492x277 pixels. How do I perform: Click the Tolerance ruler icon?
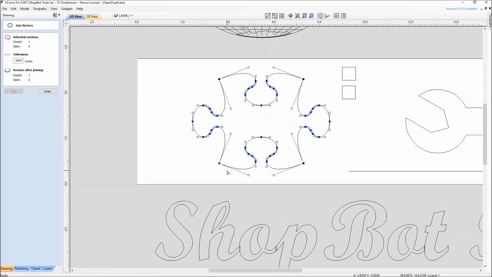point(7,54)
